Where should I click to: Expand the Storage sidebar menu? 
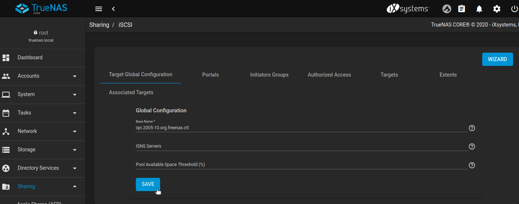tap(42, 150)
